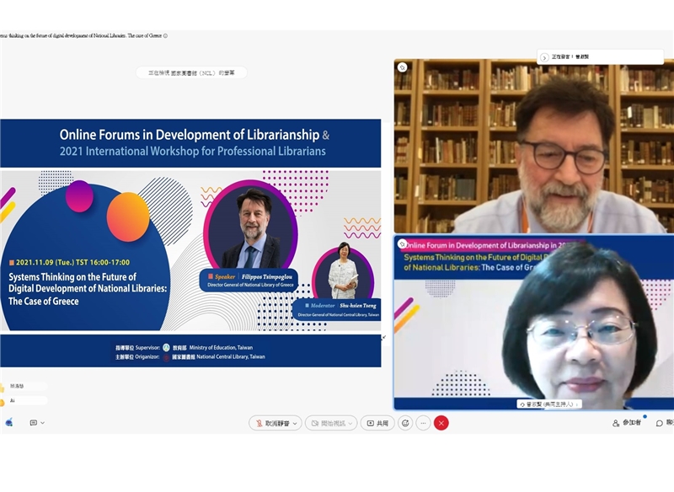
Task: Open closed captions icon in bottom-left controls
Action: (33, 423)
